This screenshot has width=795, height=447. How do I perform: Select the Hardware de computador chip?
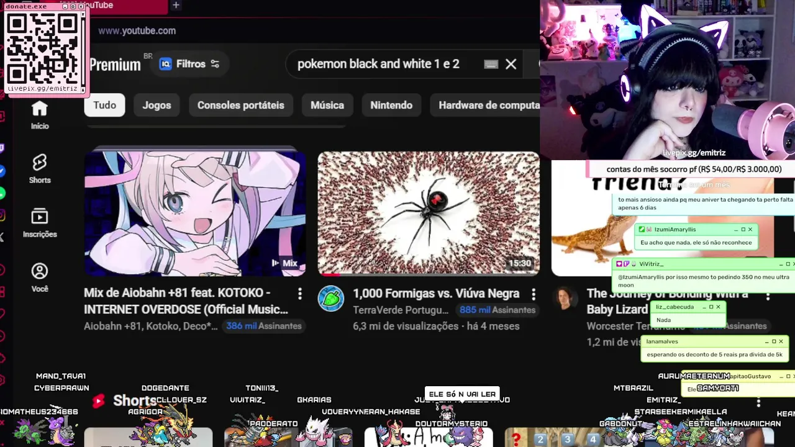pos(485,105)
